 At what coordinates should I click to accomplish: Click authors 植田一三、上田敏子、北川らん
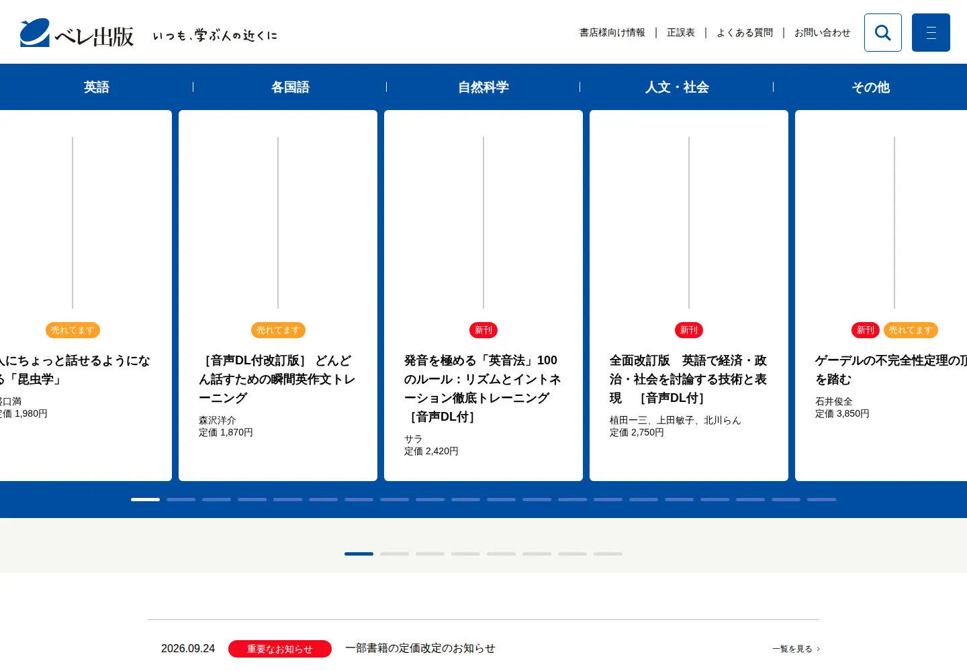point(675,420)
